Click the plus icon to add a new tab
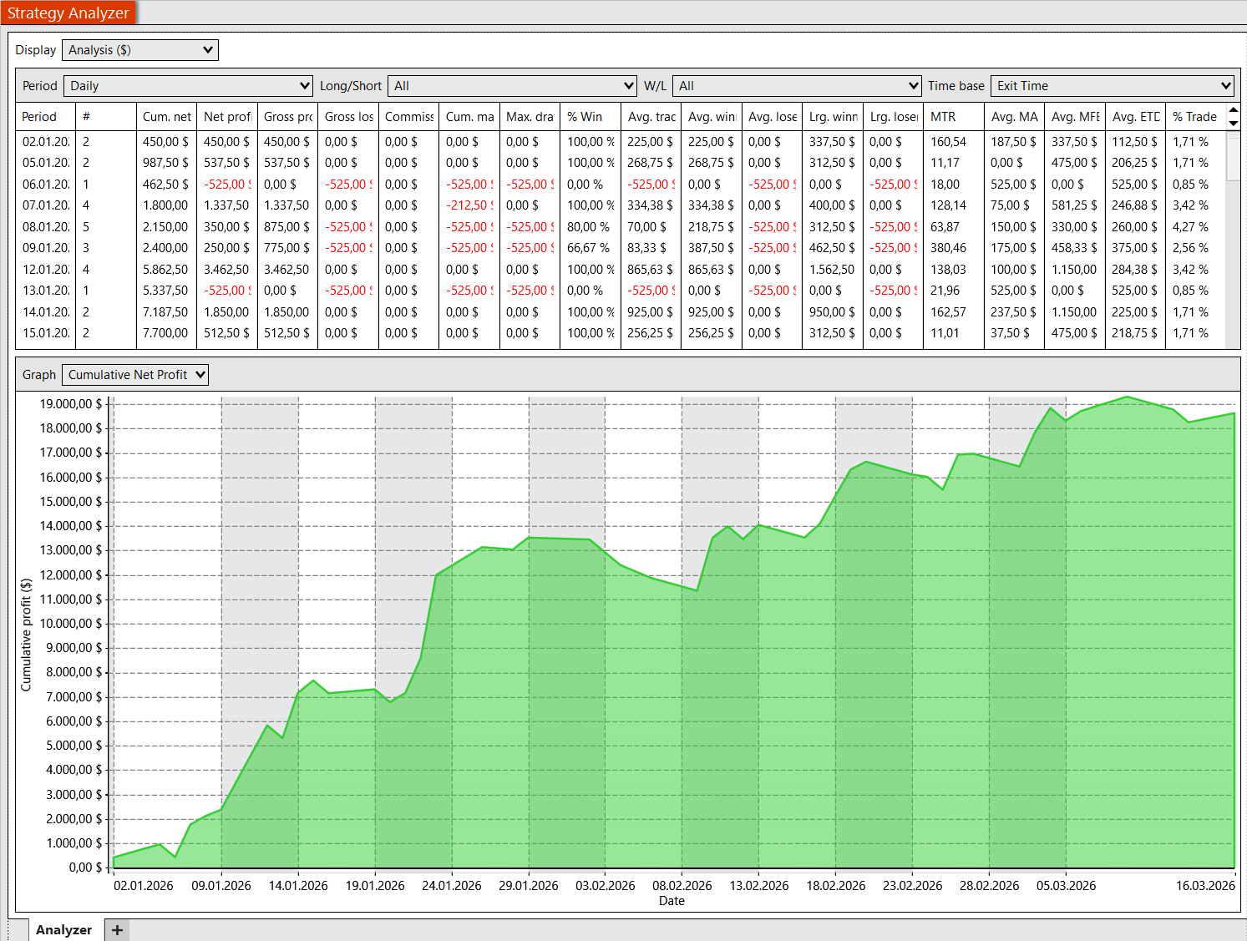Viewport: 1247px width, 941px height. pyautogui.click(x=117, y=930)
